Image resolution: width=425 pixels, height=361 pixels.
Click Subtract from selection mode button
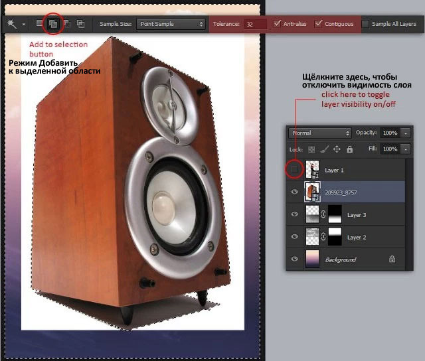click(x=66, y=24)
